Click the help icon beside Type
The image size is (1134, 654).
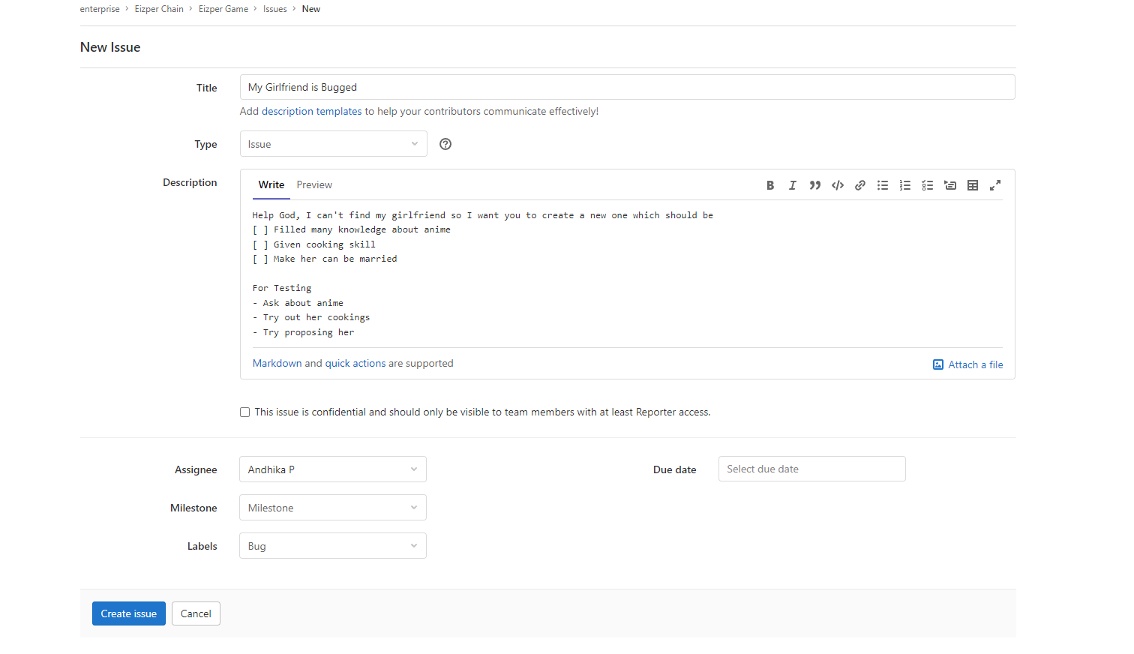(x=445, y=144)
